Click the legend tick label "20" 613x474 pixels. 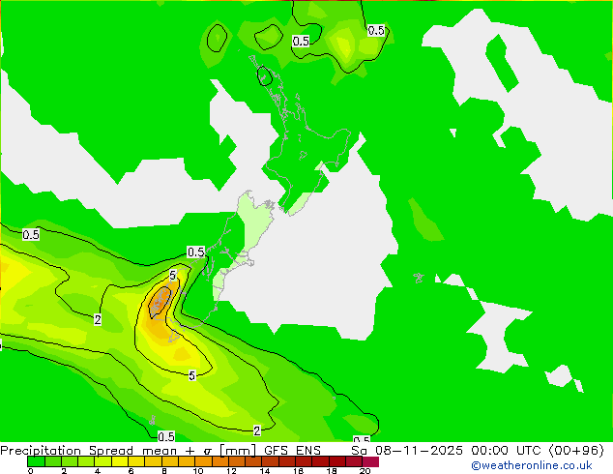pos(365,471)
